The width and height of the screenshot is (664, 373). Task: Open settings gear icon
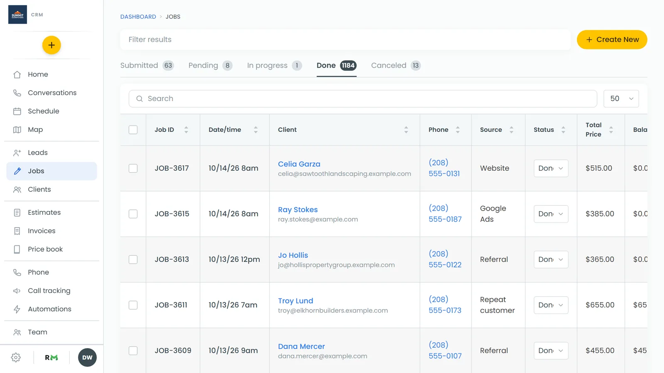16,358
